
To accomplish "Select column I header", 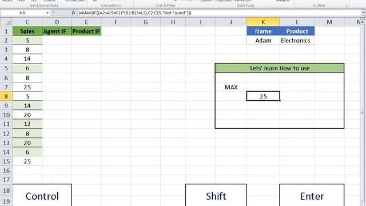I will pyautogui.click(x=201, y=22).
